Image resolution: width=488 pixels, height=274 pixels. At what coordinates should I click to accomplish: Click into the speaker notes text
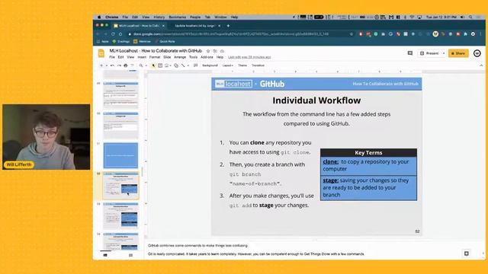(x=256, y=250)
